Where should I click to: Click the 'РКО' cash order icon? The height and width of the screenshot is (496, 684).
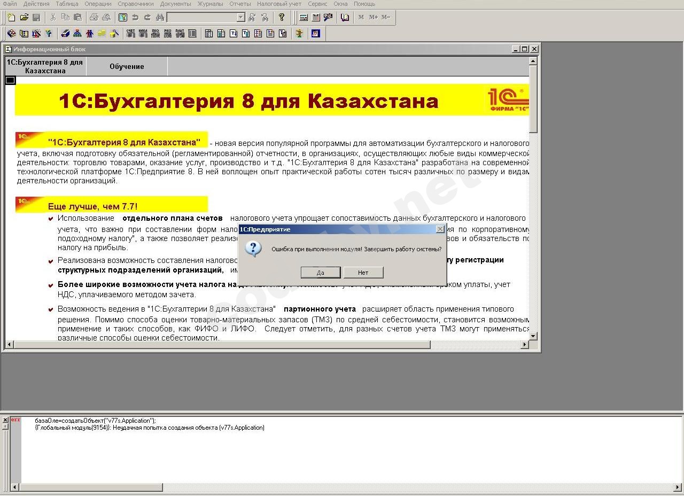click(x=168, y=33)
